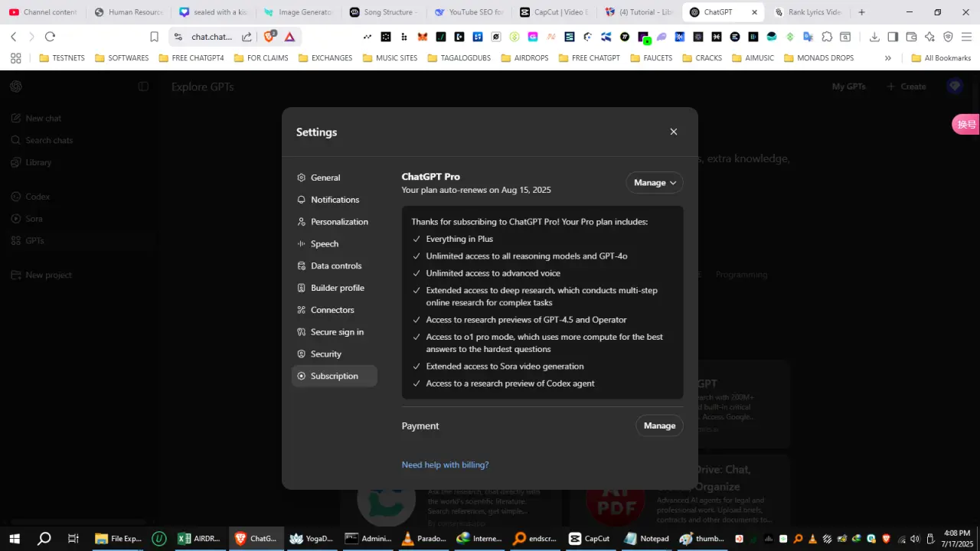Image resolution: width=980 pixels, height=551 pixels.
Task: Open the MONADS DROPS bookmarks folder
Action: coord(818,58)
